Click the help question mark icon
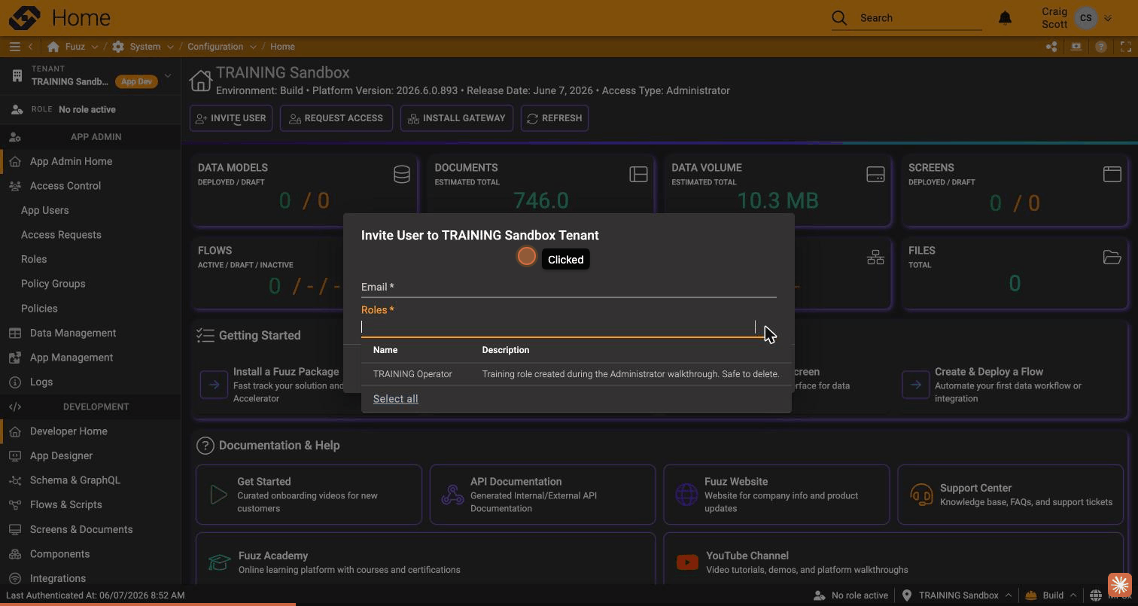The image size is (1138, 606). (x=1101, y=47)
